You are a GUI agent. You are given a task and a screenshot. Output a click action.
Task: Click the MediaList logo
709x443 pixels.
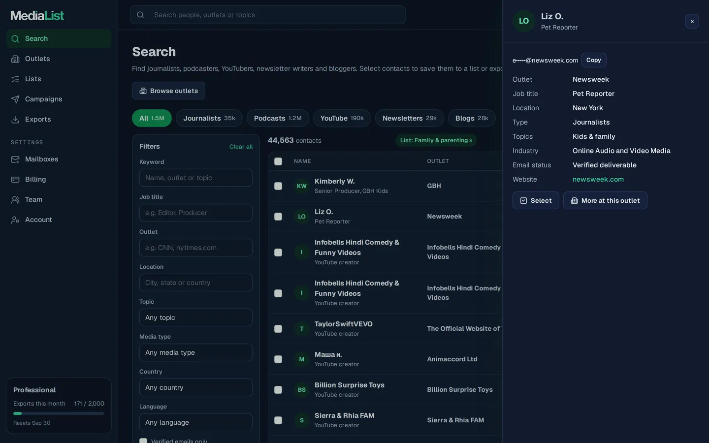click(x=37, y=16)
